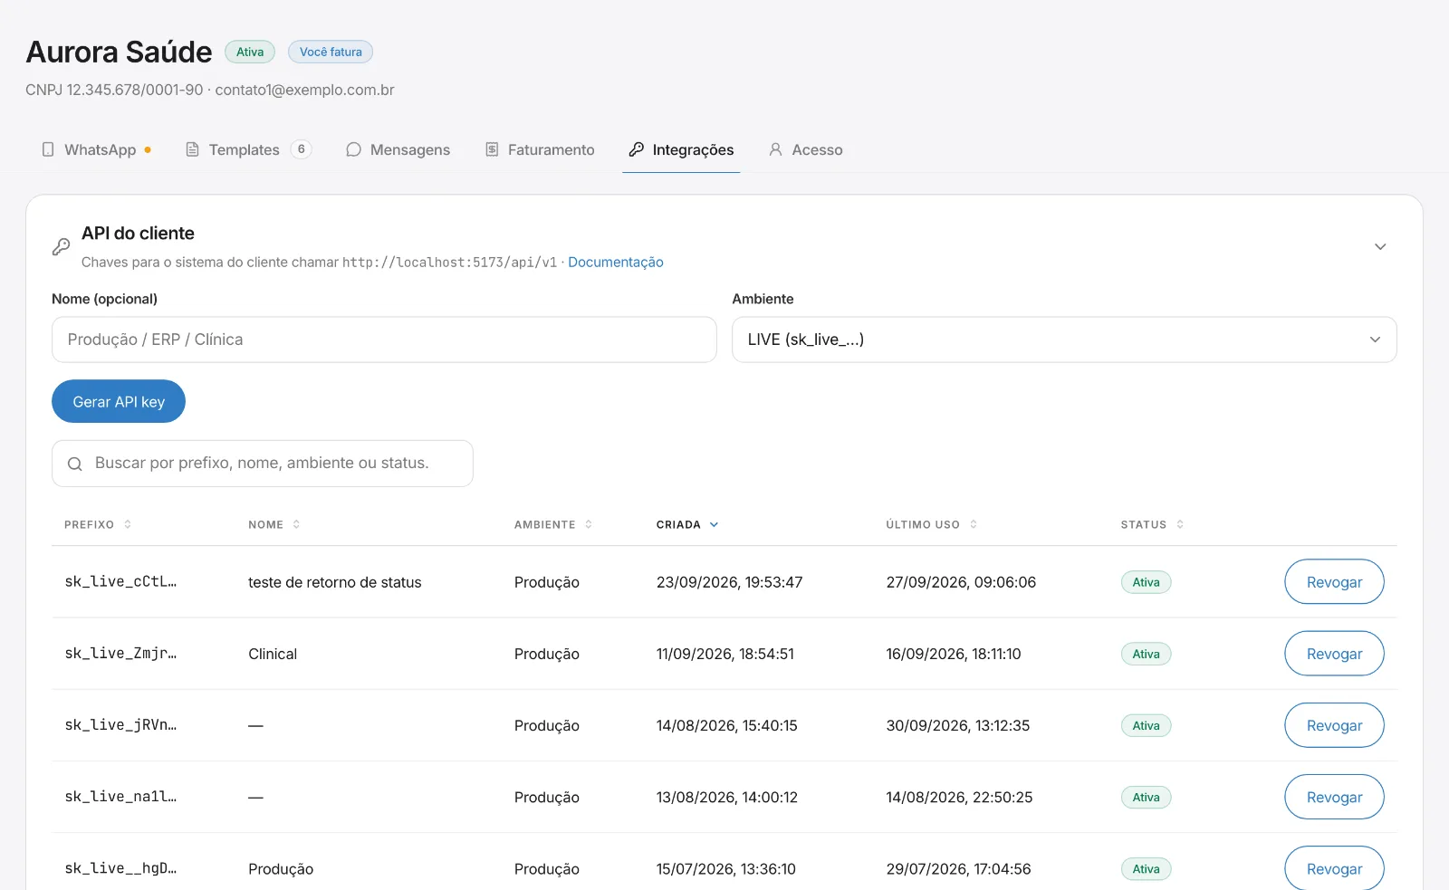Click the date 14/08/2026, 15:40:15
This screenshot has width=1449, height=890.
727,725
